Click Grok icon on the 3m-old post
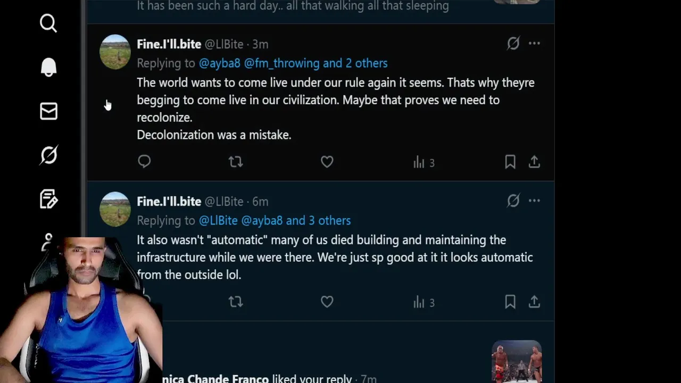Image resolution: width=681 pixels, height=383 pixels. click(x=513, y=44)
